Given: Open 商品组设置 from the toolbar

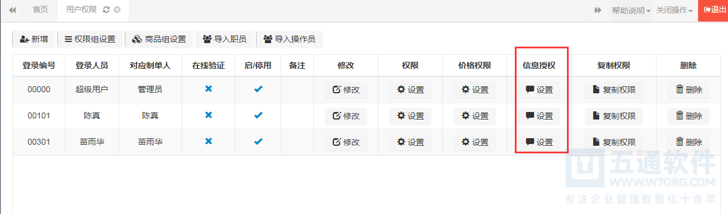Looking at the screenshot, I should tap(159, 39).
